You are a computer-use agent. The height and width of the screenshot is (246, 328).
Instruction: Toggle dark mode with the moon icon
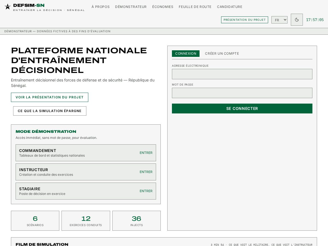tap(297, 20)
